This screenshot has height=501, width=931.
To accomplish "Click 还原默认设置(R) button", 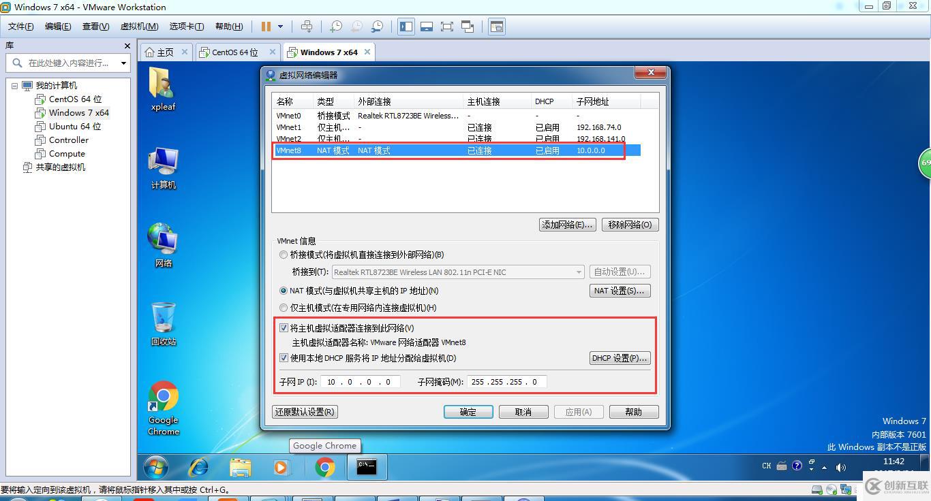I will [305, 412].
